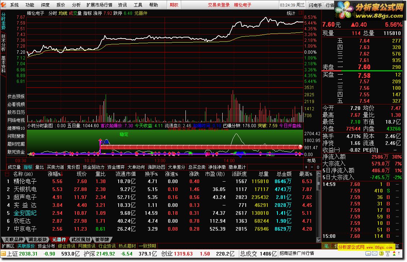
Task: Click the small red box icon beside 统计
Action: click(300, 13)
